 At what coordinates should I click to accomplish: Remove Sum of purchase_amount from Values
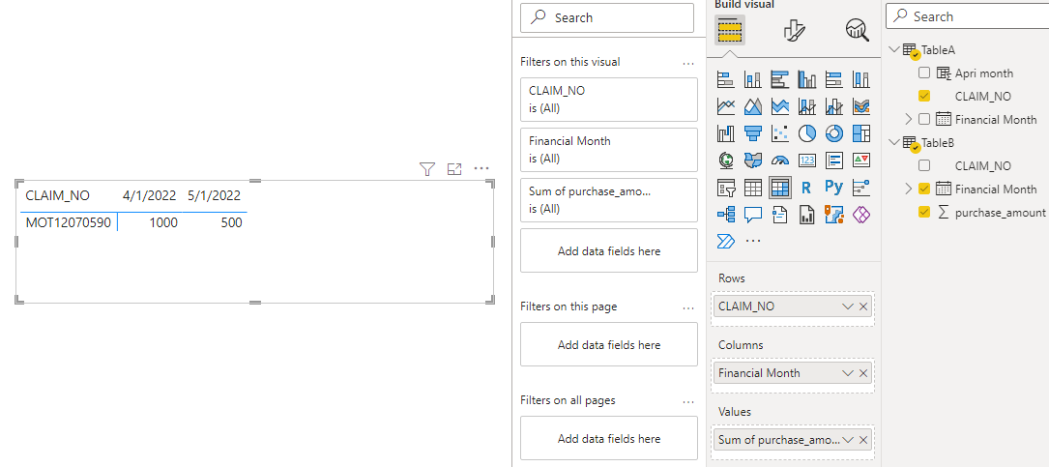(863, 440)
